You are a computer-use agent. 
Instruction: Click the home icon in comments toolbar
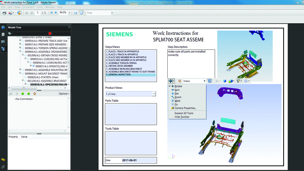pos(35,94)
